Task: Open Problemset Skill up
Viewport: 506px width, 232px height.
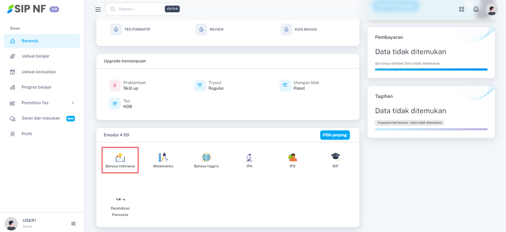Action: (130, 86)
